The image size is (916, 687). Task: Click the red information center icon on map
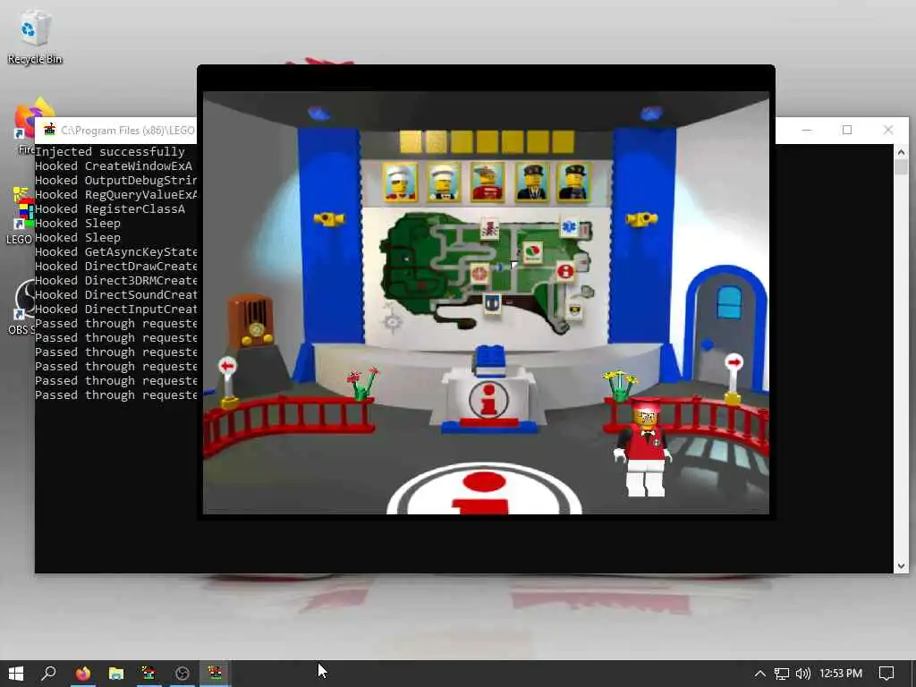pyautogui.click(x=565, y=272)
